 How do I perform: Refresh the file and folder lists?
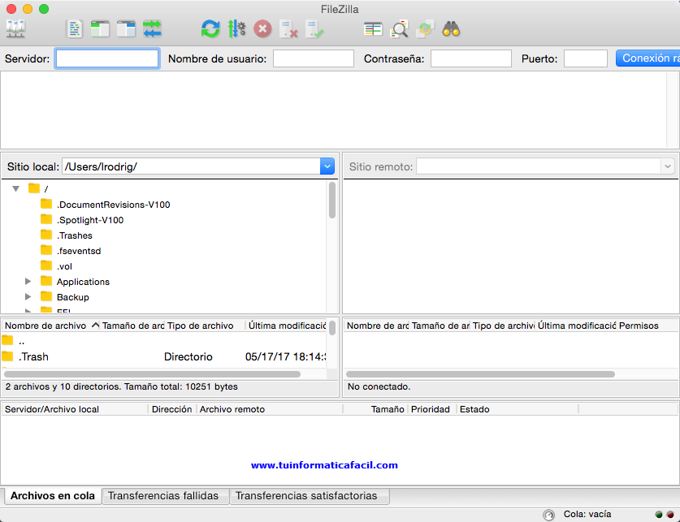pos(210,29)
